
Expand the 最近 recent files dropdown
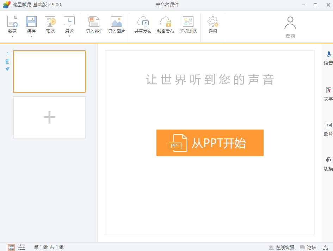69,36
